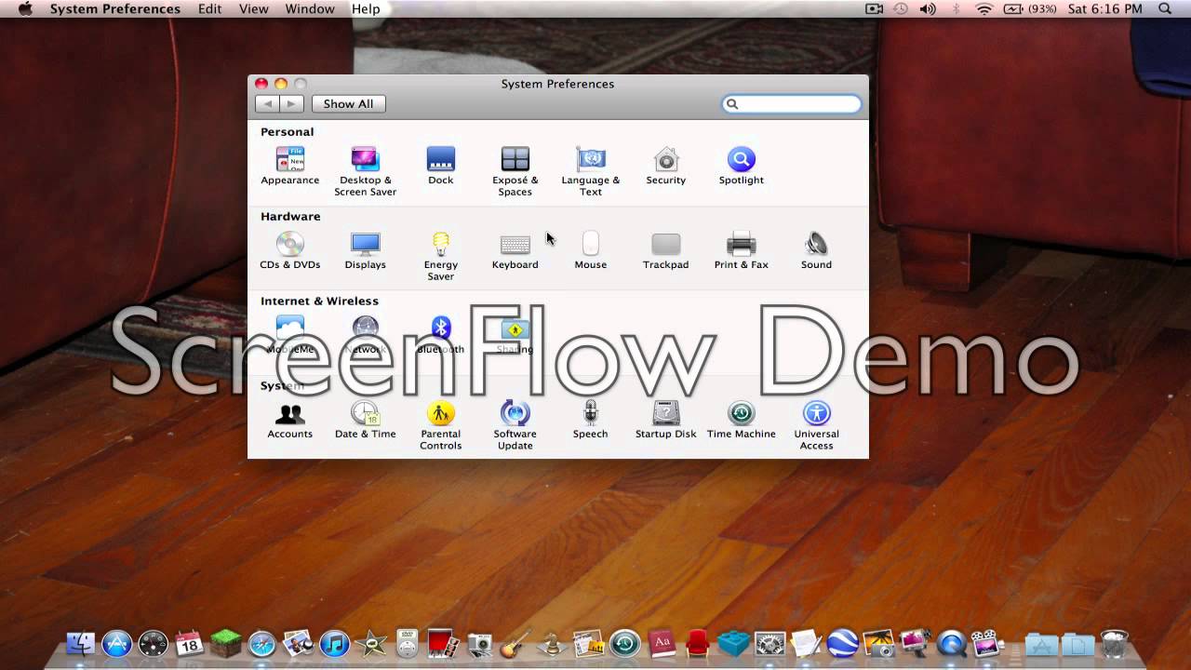Screen dimensions: 1191x670
Task: Open Desktop & Screen Saver preferences
Action: [x=365, y=172]
